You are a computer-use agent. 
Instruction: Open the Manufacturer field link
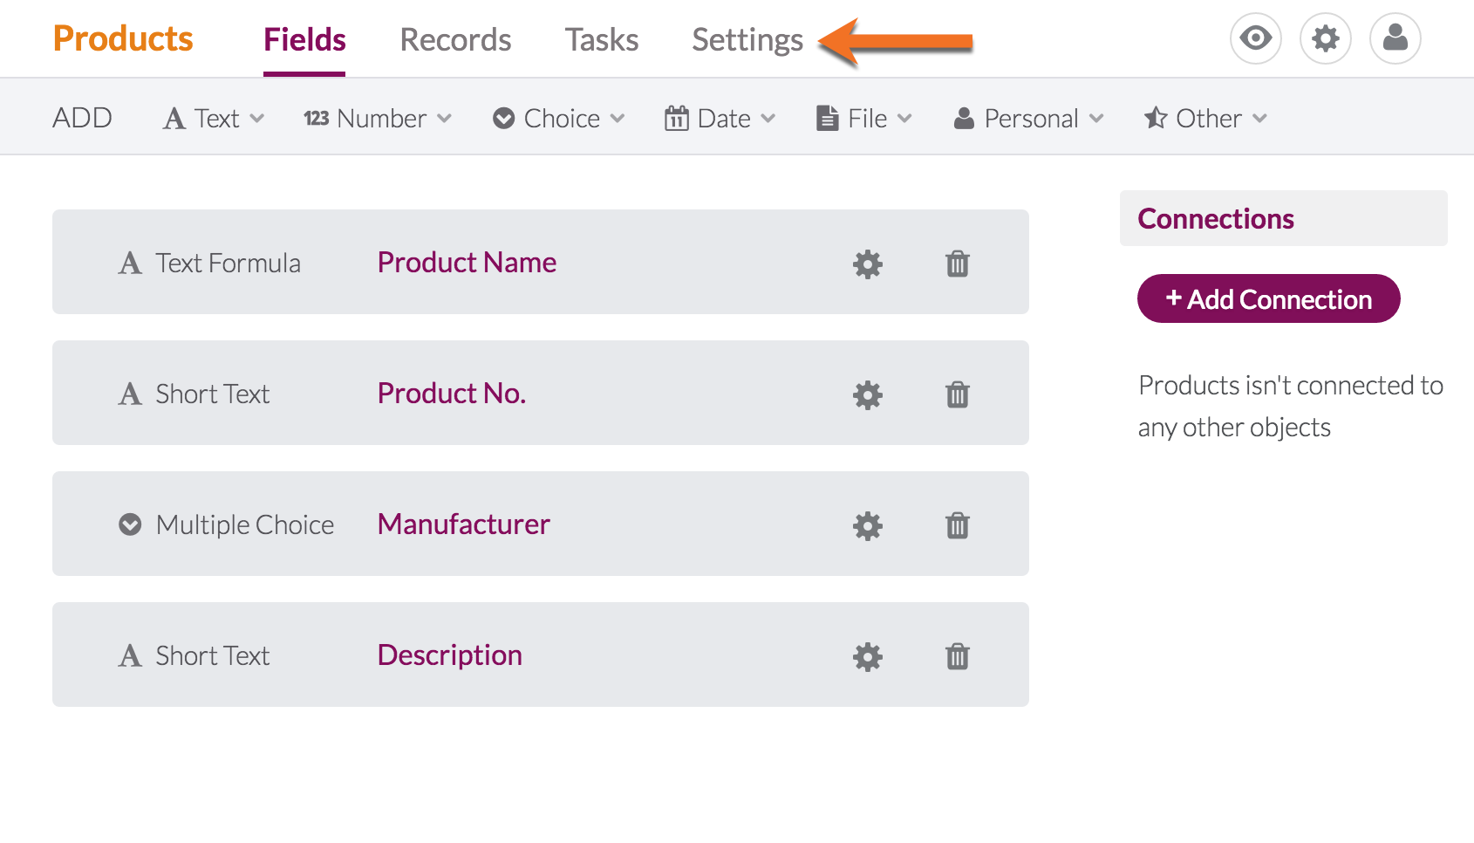(x=463, y=524)
